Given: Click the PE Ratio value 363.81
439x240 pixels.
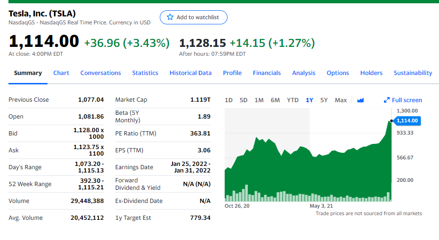Looking at the screenshot, I should tap(200, 134).
